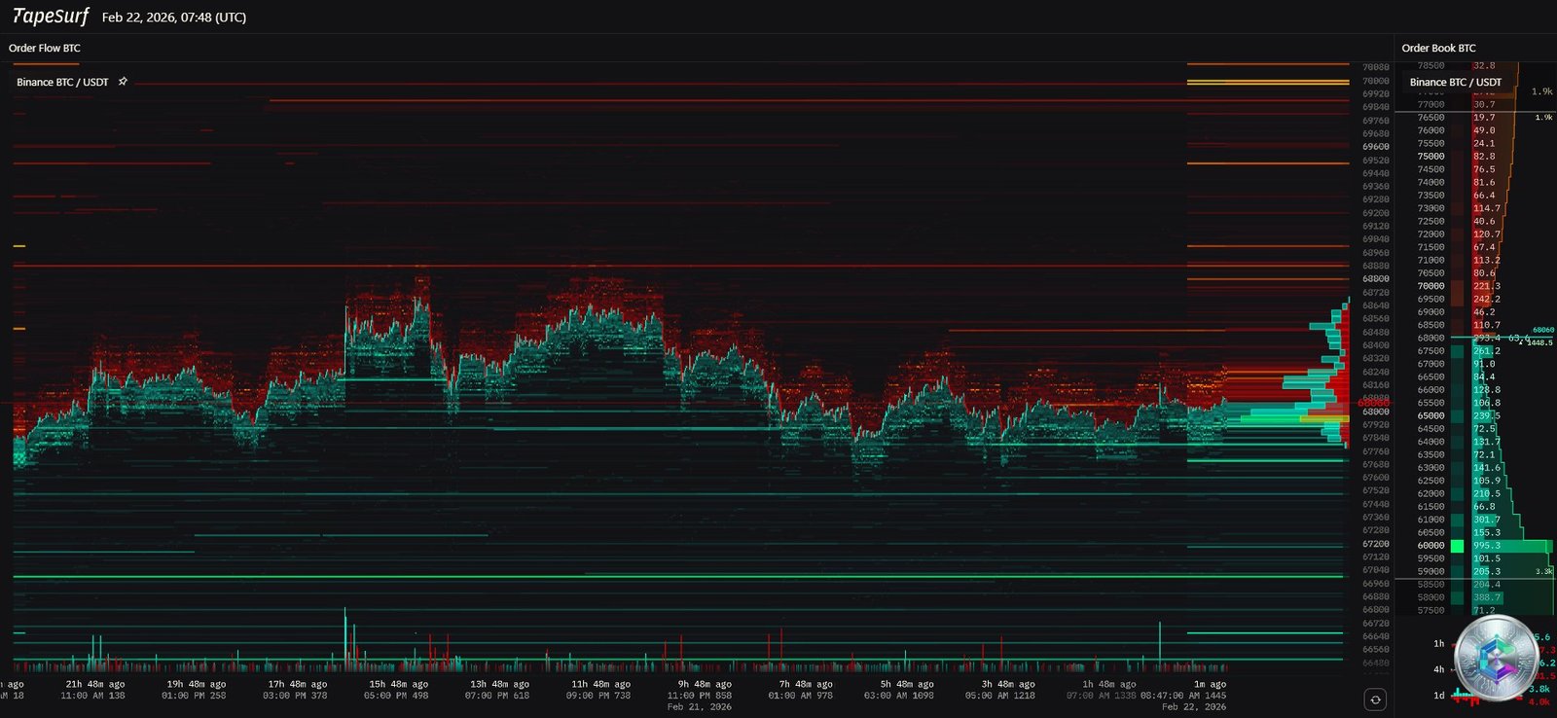1557x718 pixels.
Task: Click the 75000 order book price level
Action: (1430, 157)
